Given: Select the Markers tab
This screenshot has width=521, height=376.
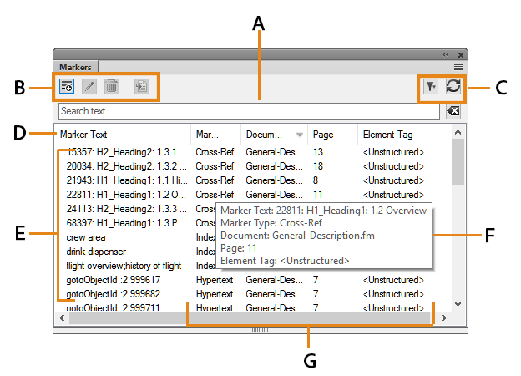Looking at the screenshot, I should [76, 66].
